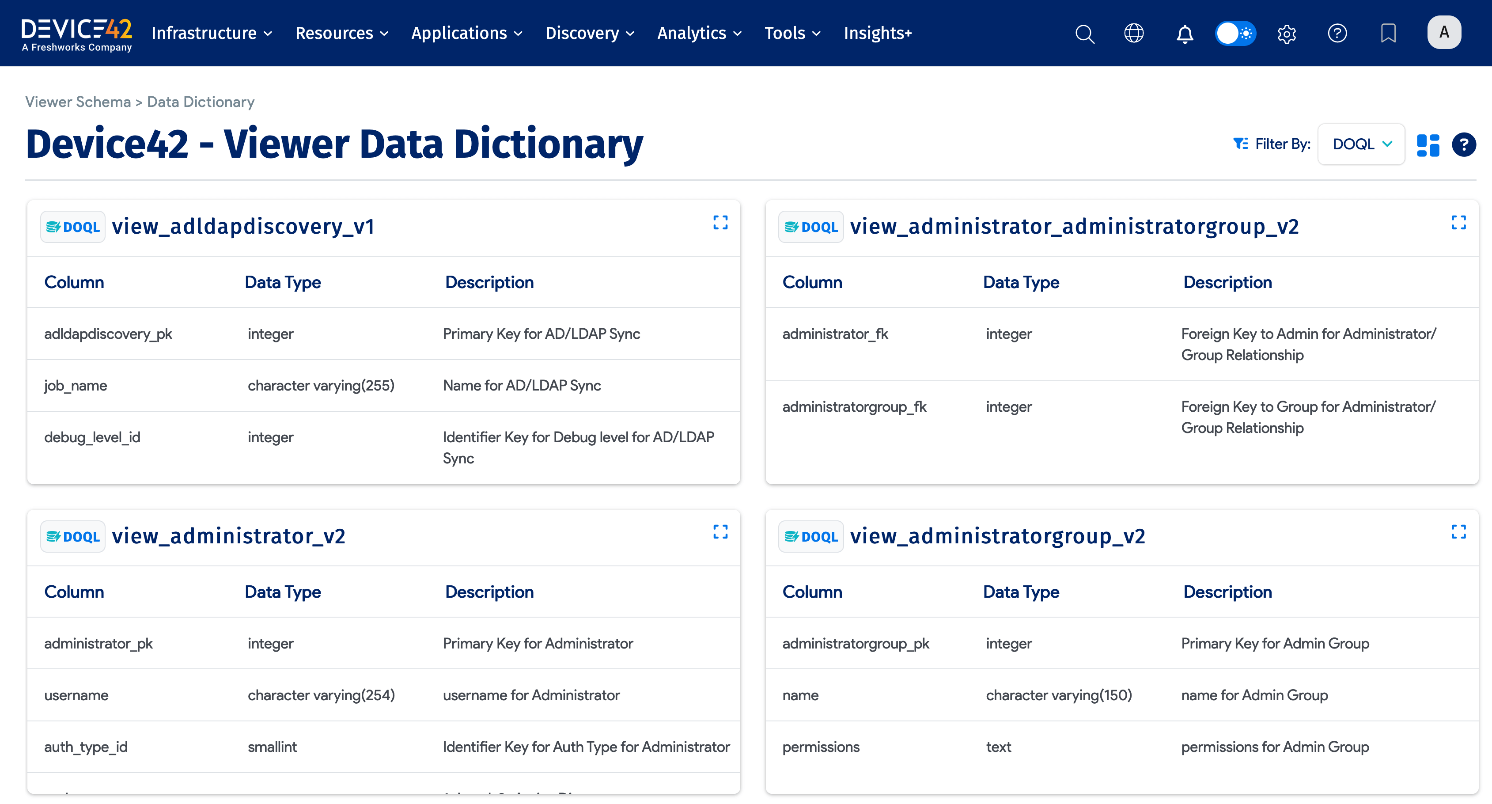This screenshot has width=1492, height=804.
Task: Open the user avatar A menu
Action: click(x=1444, y=32)
